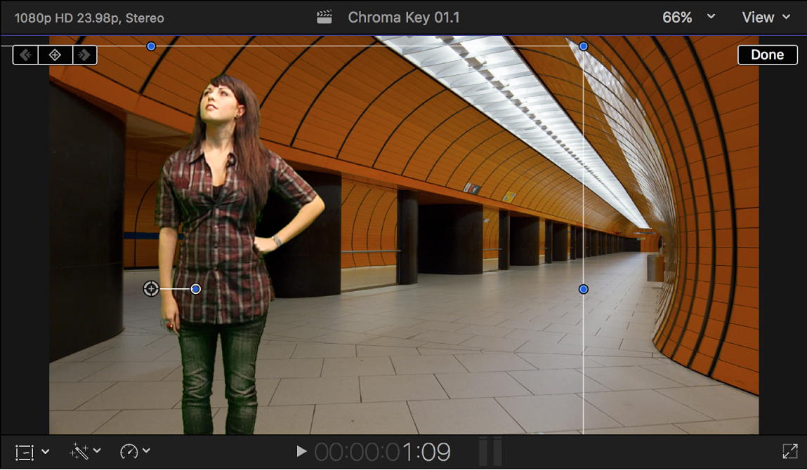Click the effects magic wand icon
This screenshot has height=470, width=807.
point(77,451)
